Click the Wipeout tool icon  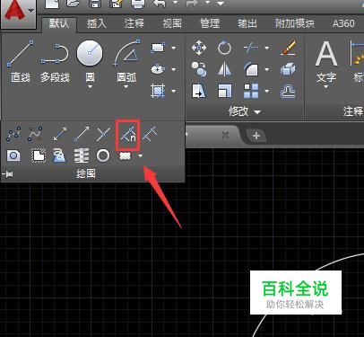click(x=39, y=155)
